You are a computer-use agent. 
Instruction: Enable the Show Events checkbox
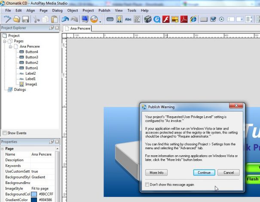(x=5, y=133)
